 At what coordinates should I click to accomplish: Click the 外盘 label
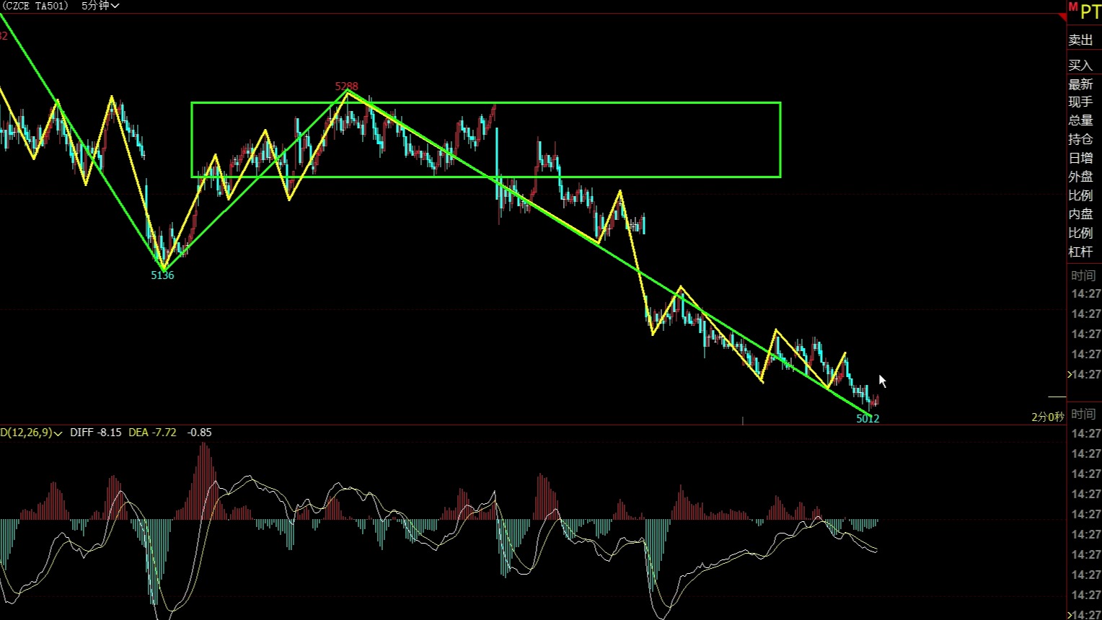pyautogui.click(x=1080, y=177)
